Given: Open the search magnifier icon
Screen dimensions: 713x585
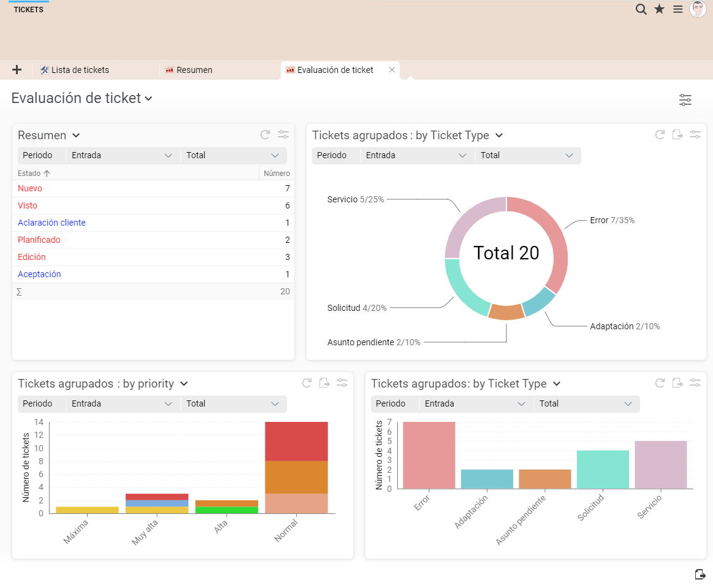Looking at the screenshot, I should 641,9.
